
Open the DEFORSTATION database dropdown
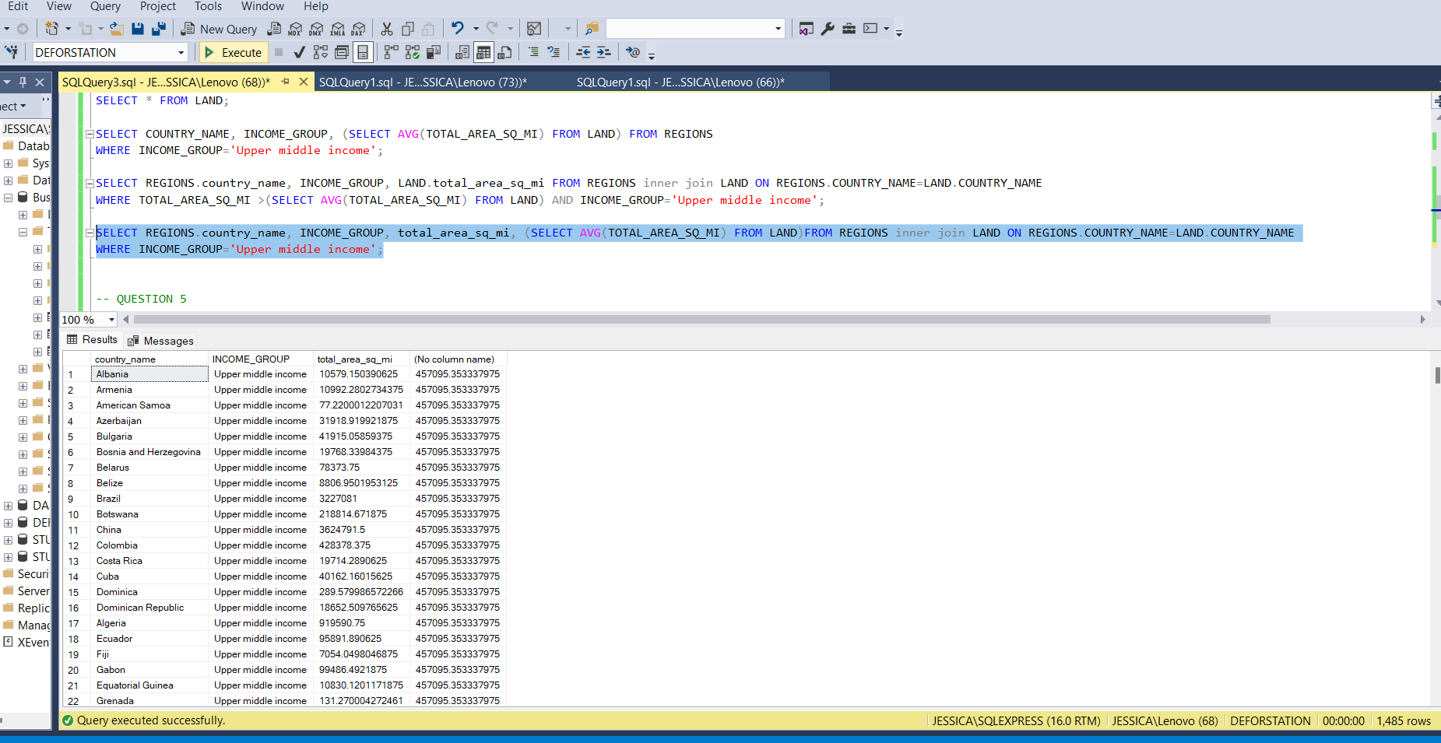[181, 52]
